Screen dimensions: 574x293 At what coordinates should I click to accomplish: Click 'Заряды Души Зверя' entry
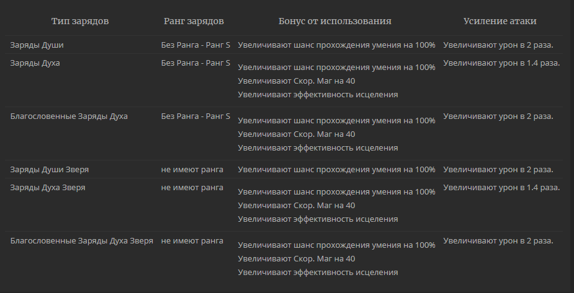pos(50,170)
